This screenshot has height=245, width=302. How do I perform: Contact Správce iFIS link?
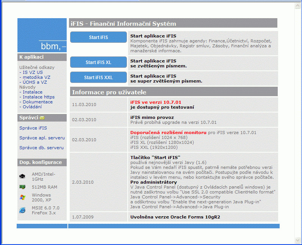click(33, 128)
